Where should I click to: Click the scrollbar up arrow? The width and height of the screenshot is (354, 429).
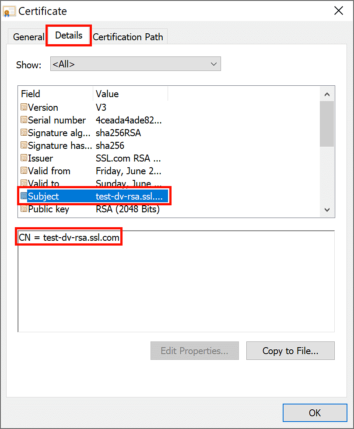click(x=327, y=94)
